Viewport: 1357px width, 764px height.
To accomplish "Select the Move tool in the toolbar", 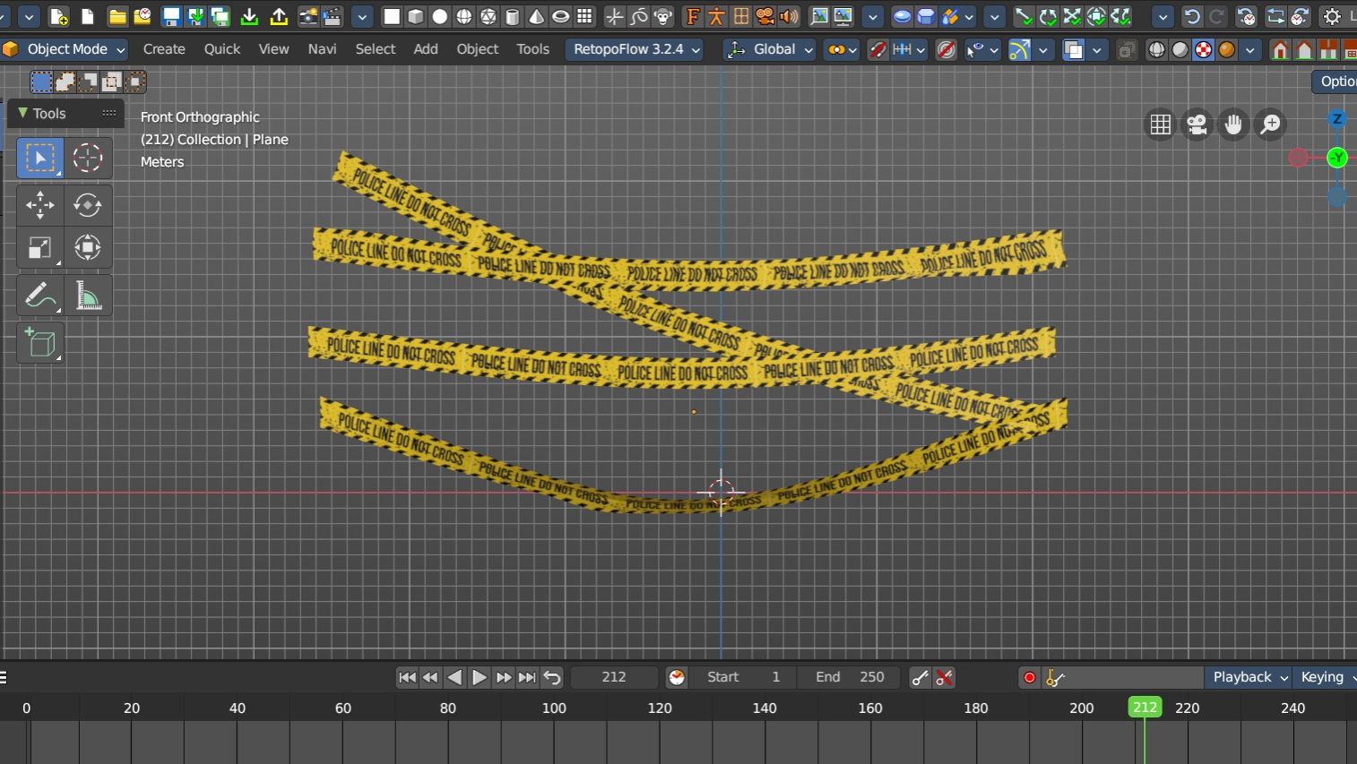I will point(39,205).
